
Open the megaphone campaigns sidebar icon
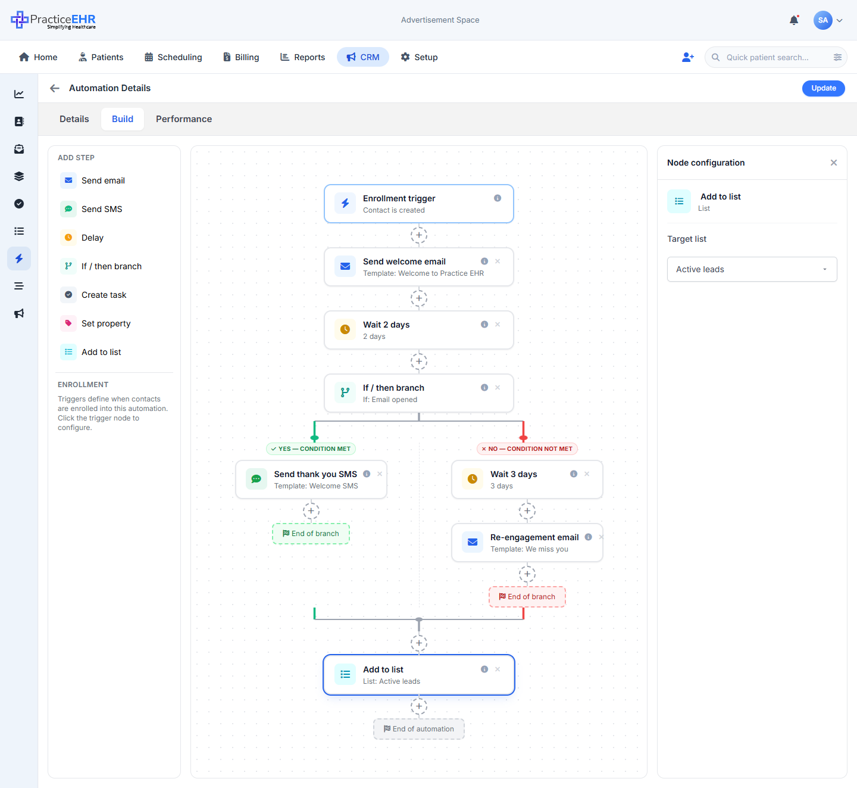click(x=19, y=313)
